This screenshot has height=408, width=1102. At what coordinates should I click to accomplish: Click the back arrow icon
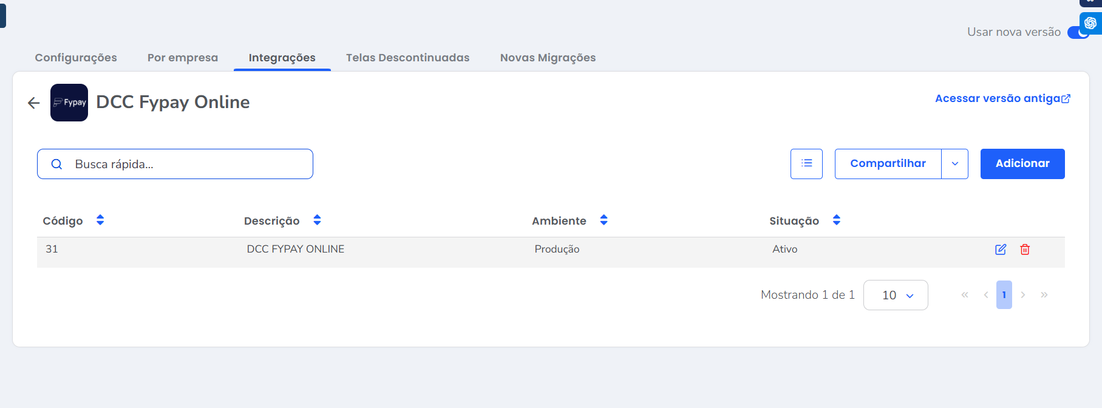click(34, 103)
